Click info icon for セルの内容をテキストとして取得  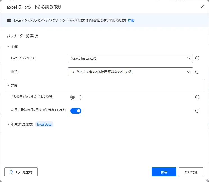(197, 97)
